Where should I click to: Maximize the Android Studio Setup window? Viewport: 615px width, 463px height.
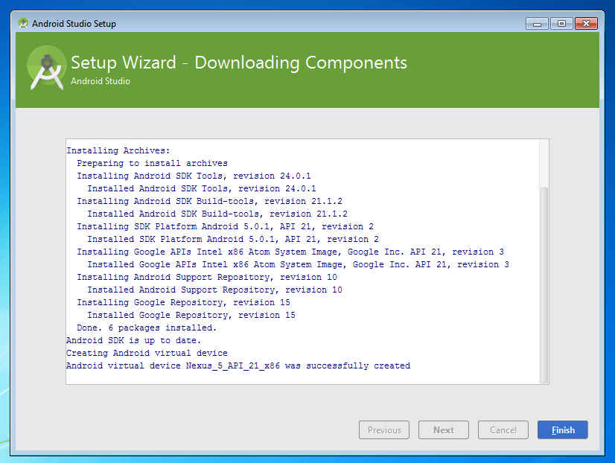click(x=561, y=24)
